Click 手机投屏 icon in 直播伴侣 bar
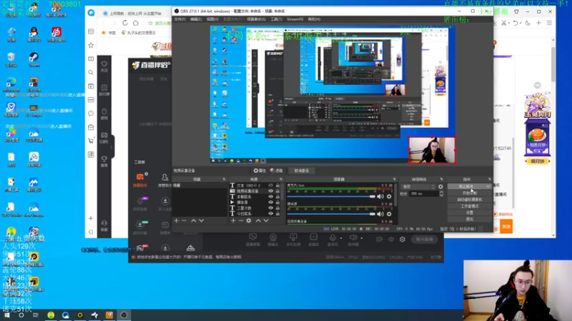The height and width of the screenshot is (321, 572). [x=293, y=240]
